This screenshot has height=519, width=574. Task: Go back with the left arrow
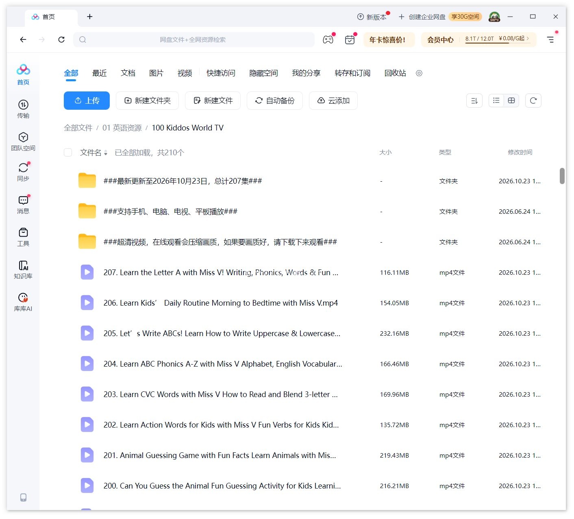(23, 39)
